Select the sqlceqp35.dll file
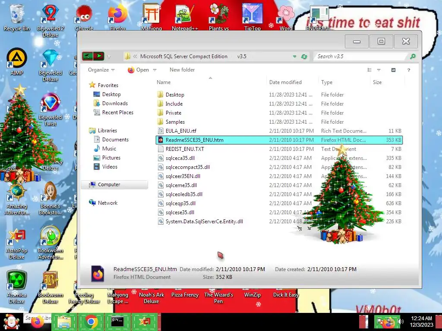 point(180,203)
